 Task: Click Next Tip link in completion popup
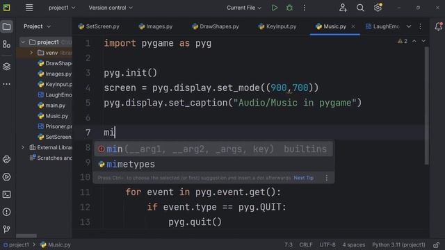[304, 178]
